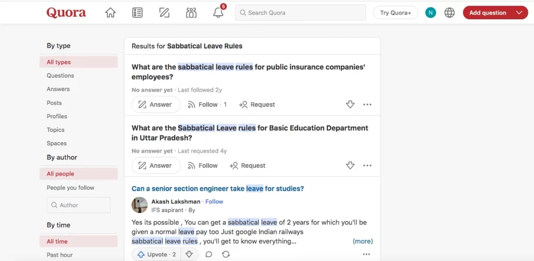Click the Search Quora field
Viewport: 534px width, 261px height.
[x=301, y=13]
